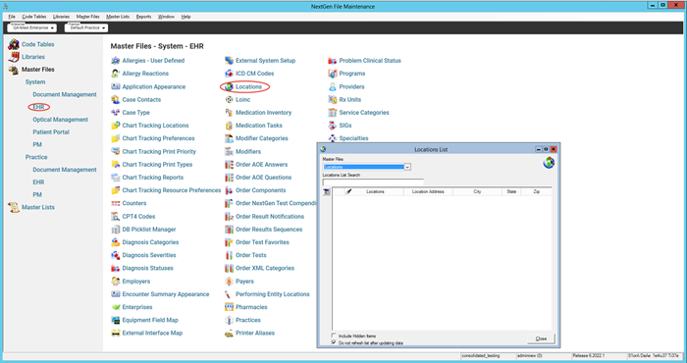The image size is (687, 363).
Task: Click the Libraries book icon
Action: [14, 57]
